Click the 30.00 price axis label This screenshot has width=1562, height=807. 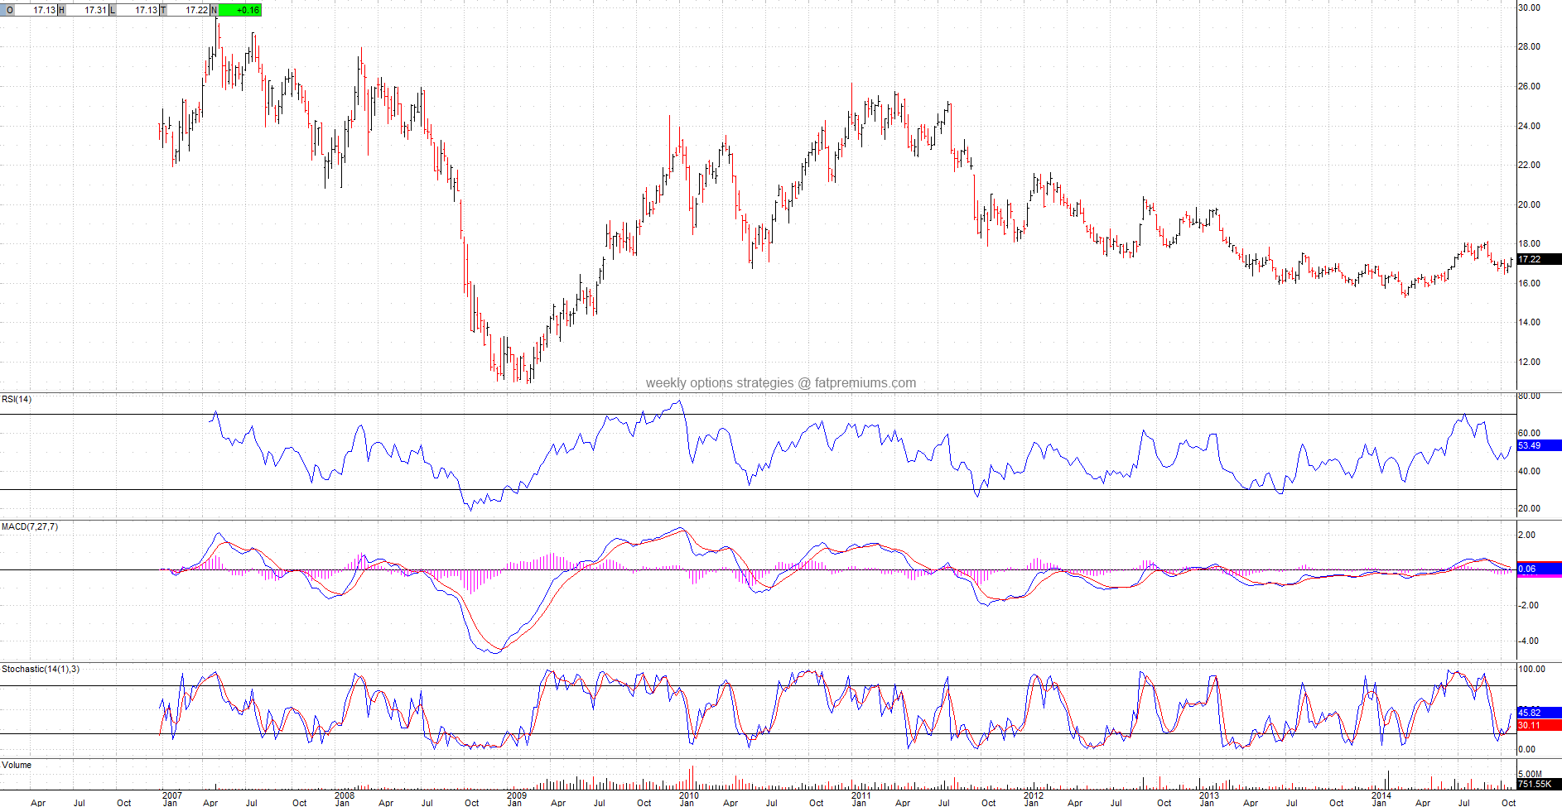[x=1529, y=7]
